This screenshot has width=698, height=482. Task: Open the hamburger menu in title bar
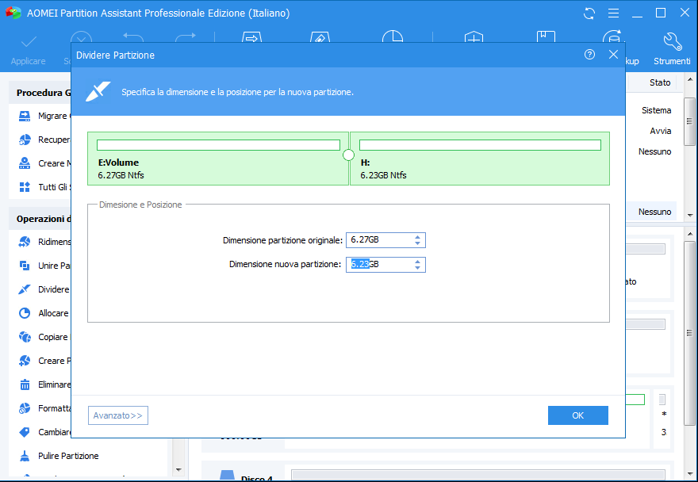coord(613,13)
